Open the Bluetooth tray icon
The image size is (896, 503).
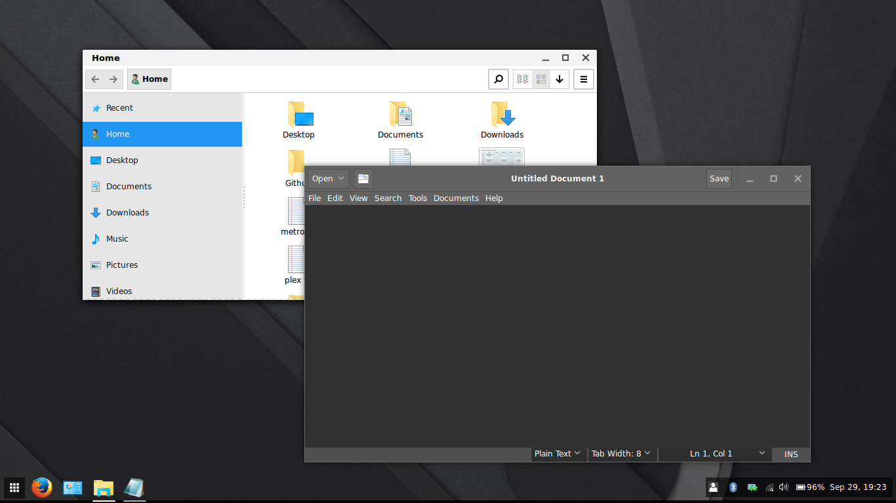coord(733,487)
